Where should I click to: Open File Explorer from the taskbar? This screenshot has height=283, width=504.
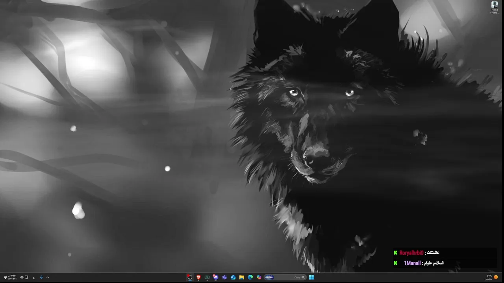tap(242, 277)
